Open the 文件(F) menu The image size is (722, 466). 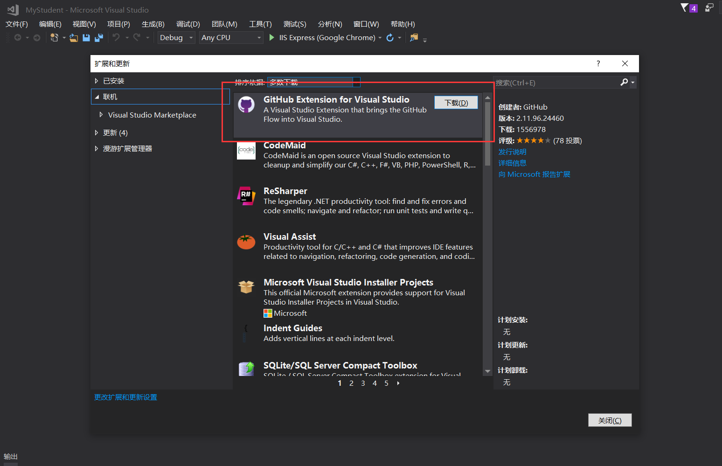tap(17, 24)
